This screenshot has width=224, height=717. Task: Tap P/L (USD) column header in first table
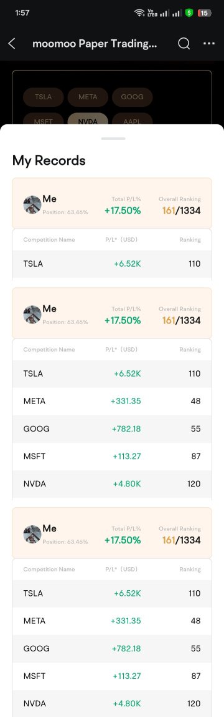coord(121,240)
